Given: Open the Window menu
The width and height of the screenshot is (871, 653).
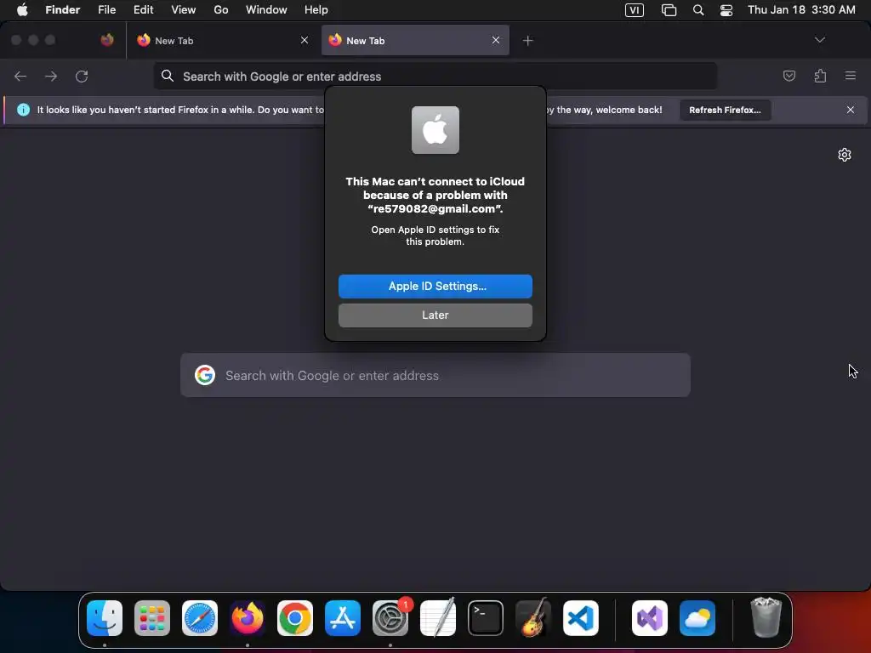Looking at the screenshot, I should point(266,9).
